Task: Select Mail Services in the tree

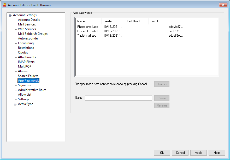Action: pyautogui.click(x=27, y=24)
